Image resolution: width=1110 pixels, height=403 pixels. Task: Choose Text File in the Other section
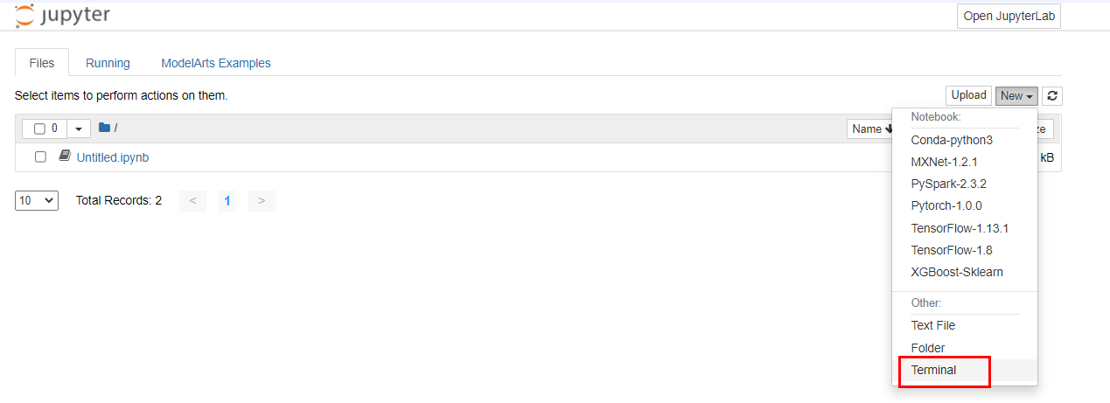click(x=932, y=325)
